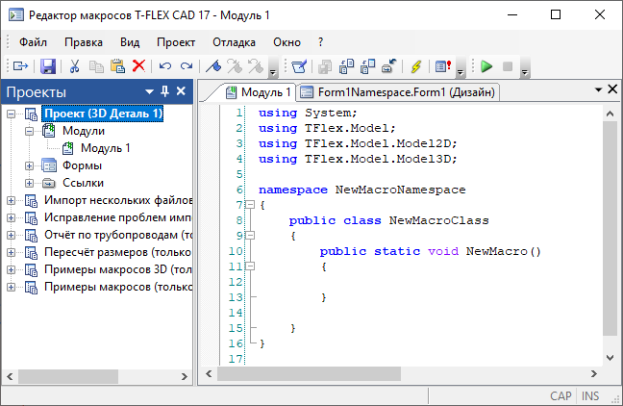
Task: Click the Redo arrow icon
Action: tap(187, 66)
